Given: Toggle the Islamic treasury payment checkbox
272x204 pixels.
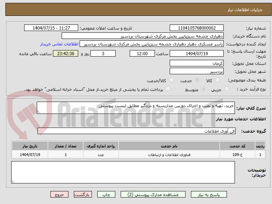Looking at the screenshot, I should coord(168,89).
